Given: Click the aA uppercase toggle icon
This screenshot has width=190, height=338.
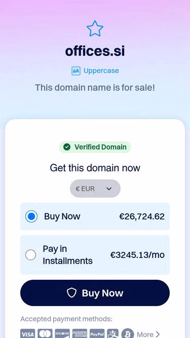Looking at the screenshot, I should [76, 71].
